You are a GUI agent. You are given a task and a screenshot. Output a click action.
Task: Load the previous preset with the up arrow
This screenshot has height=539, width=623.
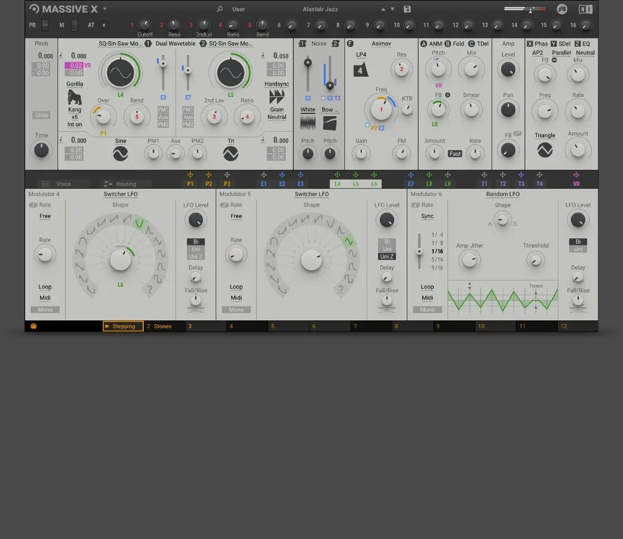click(383, 9)
